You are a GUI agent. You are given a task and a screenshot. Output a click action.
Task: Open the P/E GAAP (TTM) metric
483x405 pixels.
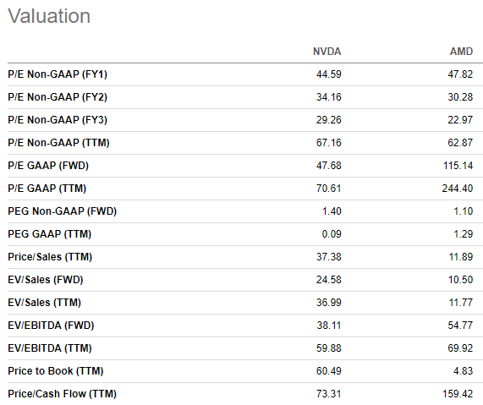[x=47, y=189]
